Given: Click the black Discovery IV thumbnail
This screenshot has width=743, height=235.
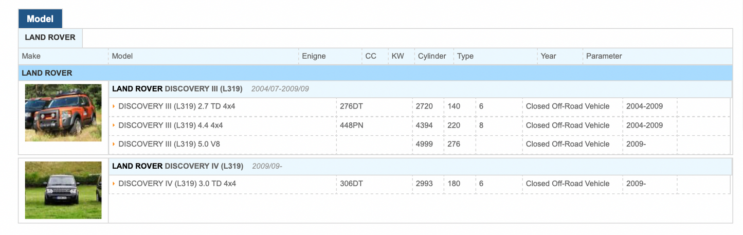Looking at the screenshot, I should click(x=63, y=190).
